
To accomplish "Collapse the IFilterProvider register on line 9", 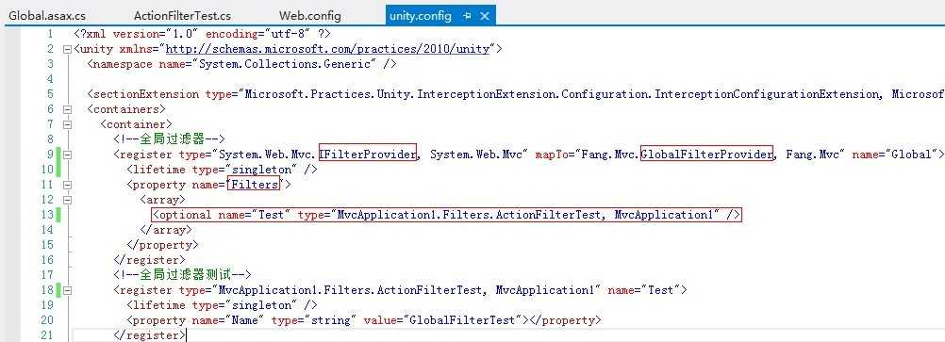I will (x=68, y=155).
